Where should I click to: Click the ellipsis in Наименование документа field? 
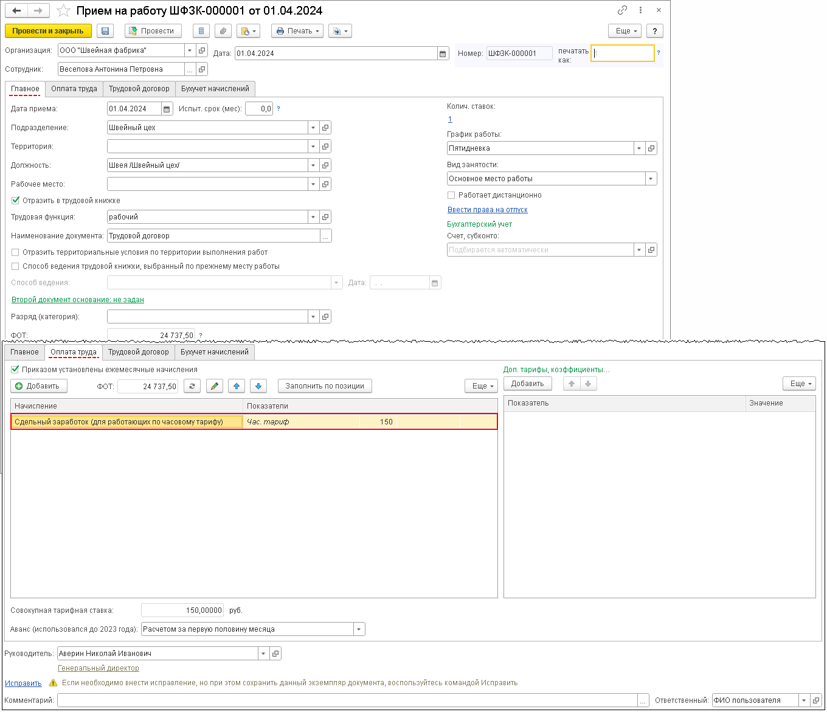(x=326, y=236)
